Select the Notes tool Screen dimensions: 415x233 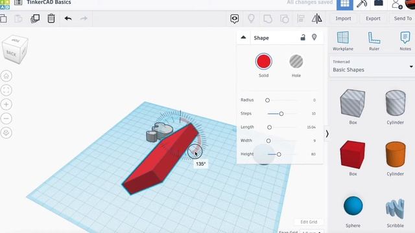click(x=405, y=41)
